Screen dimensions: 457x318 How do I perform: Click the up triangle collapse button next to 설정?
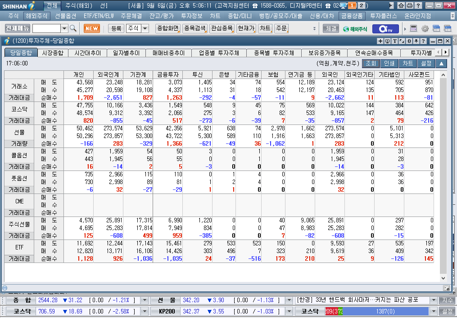click(441, 63)
